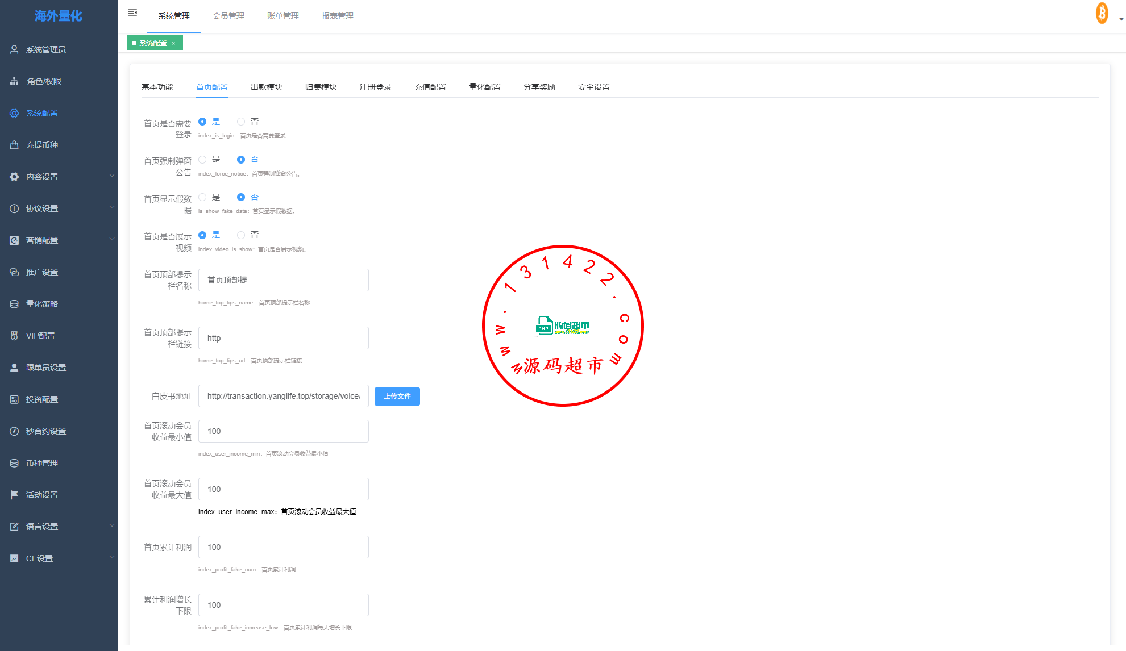
Task: Click the Bitcoin avatar icon at top right
Action: [1102, 13]
